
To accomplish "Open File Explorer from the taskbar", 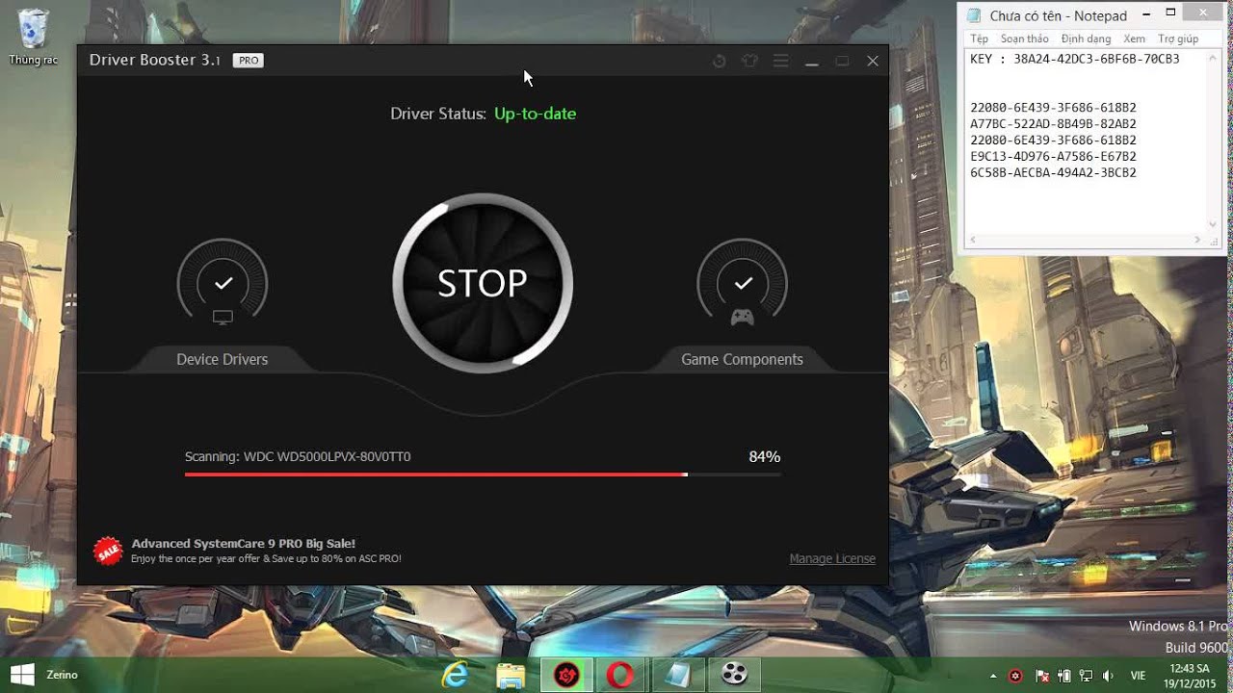I will 511,675.
